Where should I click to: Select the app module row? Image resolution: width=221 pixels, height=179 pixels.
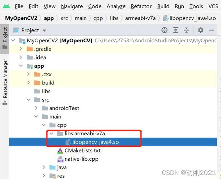[113, 66]
